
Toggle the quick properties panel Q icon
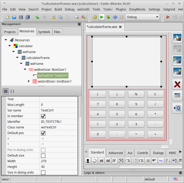[x=177, y=108]
